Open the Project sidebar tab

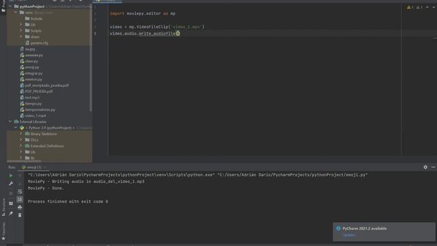click(3, 6)
